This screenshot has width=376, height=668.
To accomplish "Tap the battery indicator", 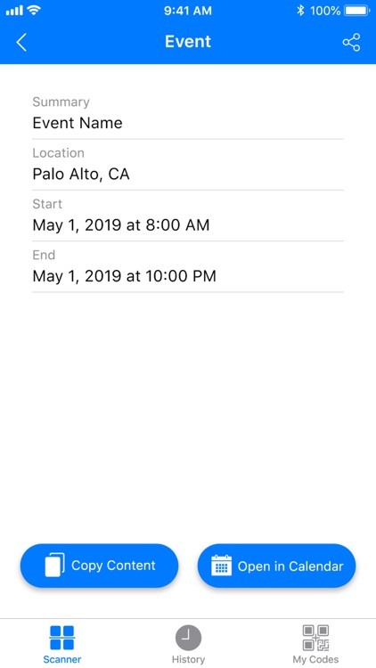I will 357,11.
